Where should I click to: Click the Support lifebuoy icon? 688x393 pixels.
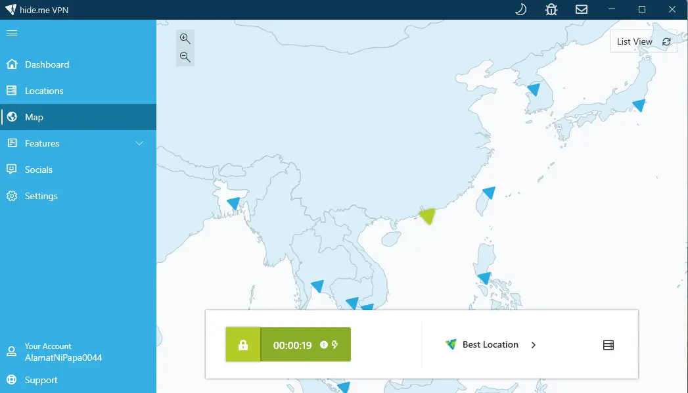[12, 380]
